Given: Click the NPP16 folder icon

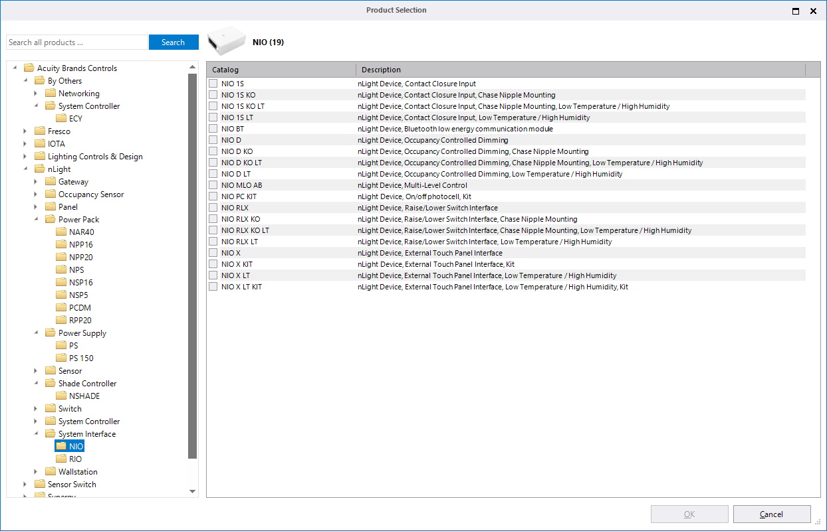Looking at the screenshot, I should click(61, 245).
